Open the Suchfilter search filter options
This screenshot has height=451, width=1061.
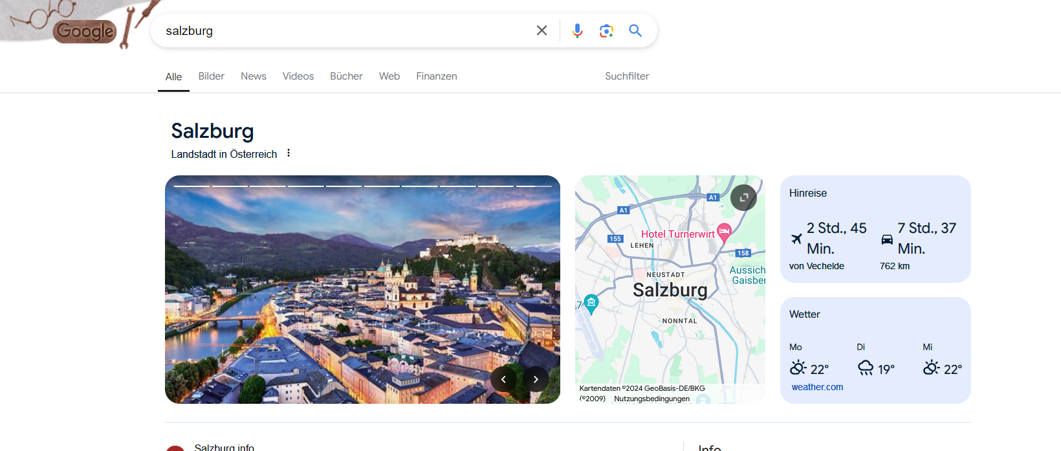click(626, 76)
